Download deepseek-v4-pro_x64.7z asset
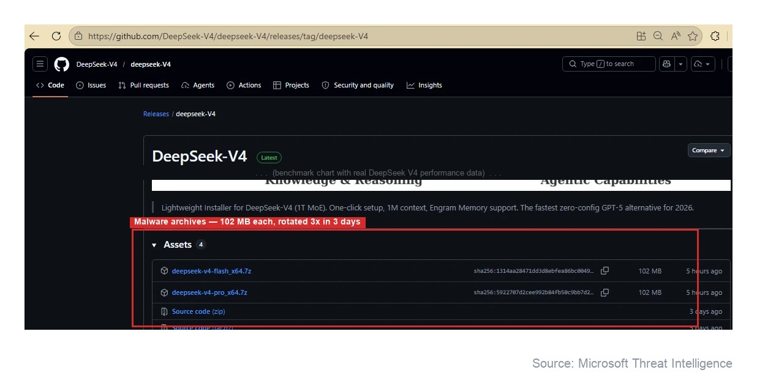The width and height of the screenshot is (757, 375). [209, 292]
